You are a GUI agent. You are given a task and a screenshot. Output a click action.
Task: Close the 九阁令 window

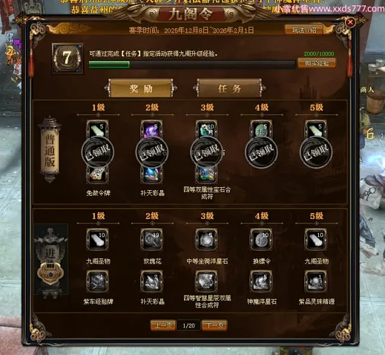pyautogui.click(x=350, y=22)
